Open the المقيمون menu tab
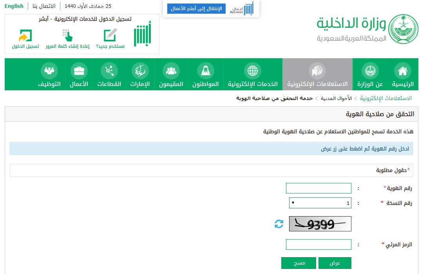Image resolution: width=427 pixels, height=274 pixels. [171, 74]
